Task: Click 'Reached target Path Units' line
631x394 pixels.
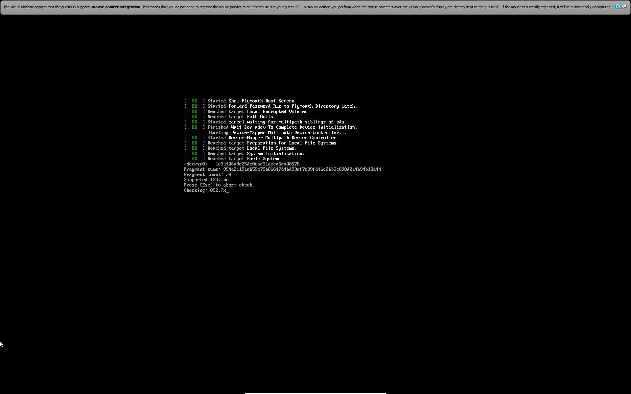Action: coord(241,117)
